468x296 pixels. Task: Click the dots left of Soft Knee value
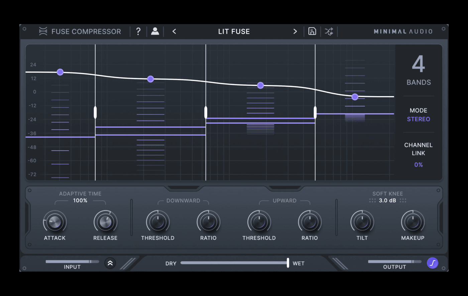(372, 201)
